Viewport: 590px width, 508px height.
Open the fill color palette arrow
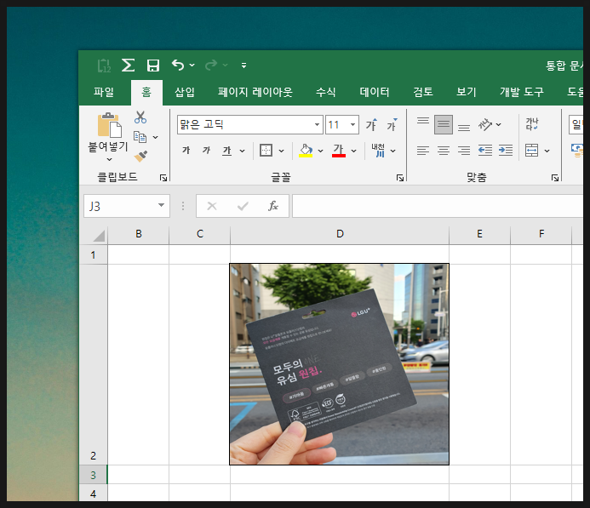321,151
